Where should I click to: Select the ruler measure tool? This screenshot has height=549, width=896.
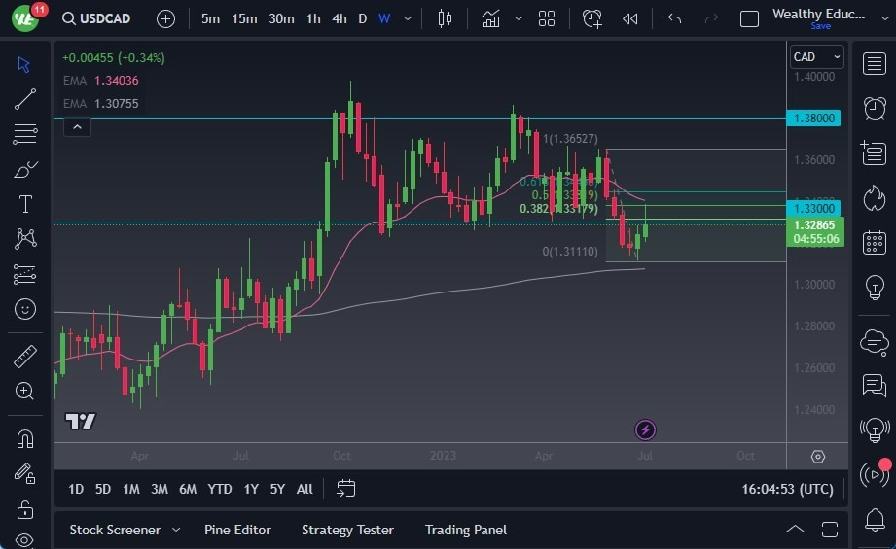tap(24, 357)
